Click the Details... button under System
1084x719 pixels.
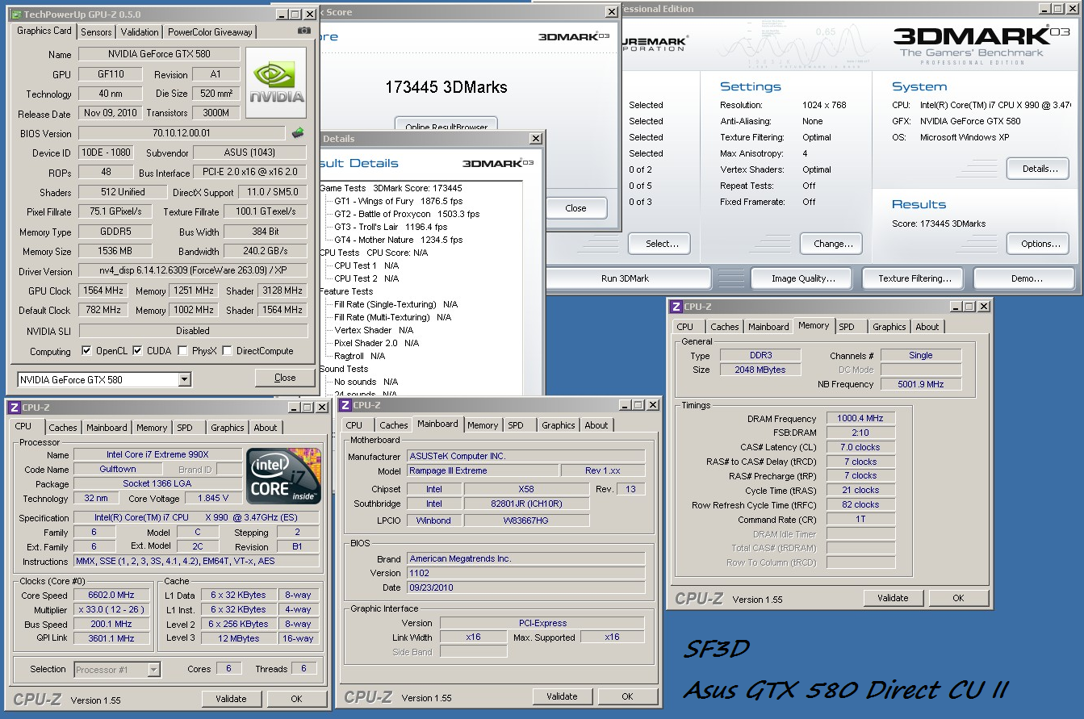point(1040,169)
